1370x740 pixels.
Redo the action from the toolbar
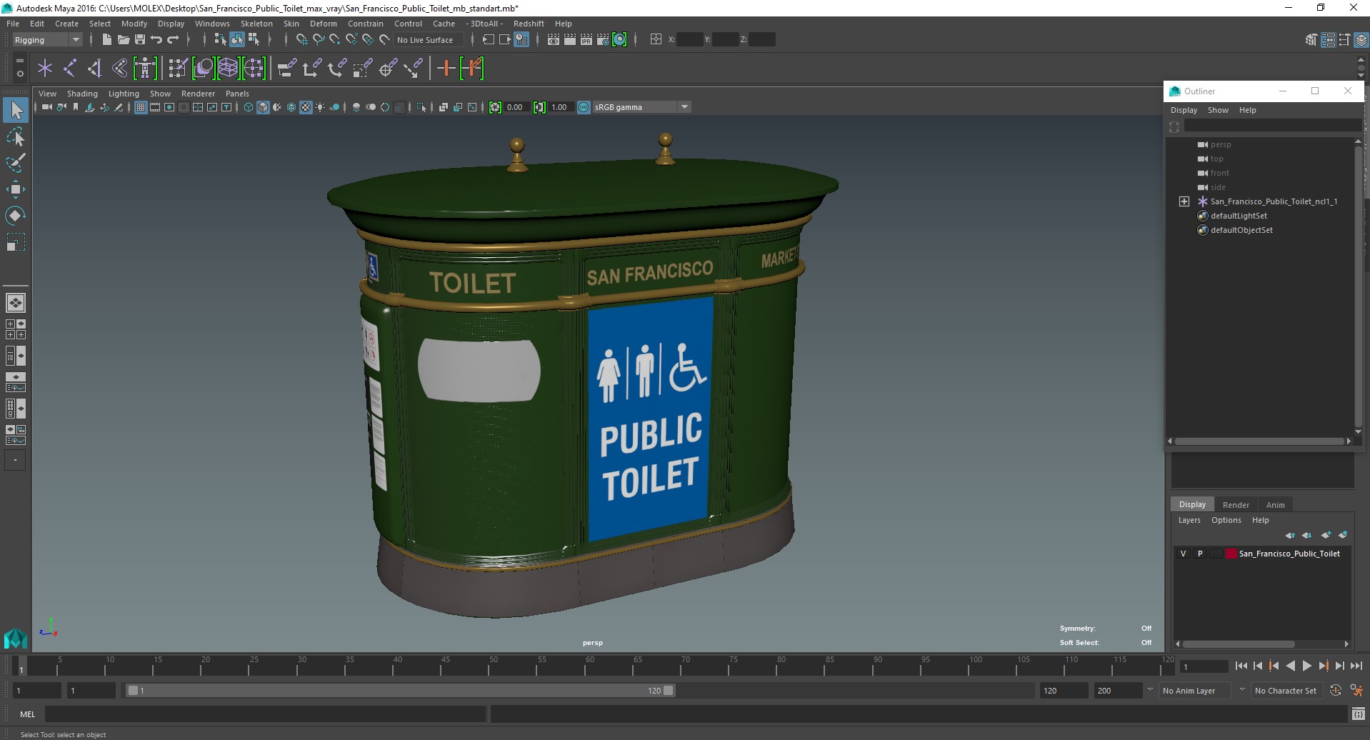click(x=173, y=40)
